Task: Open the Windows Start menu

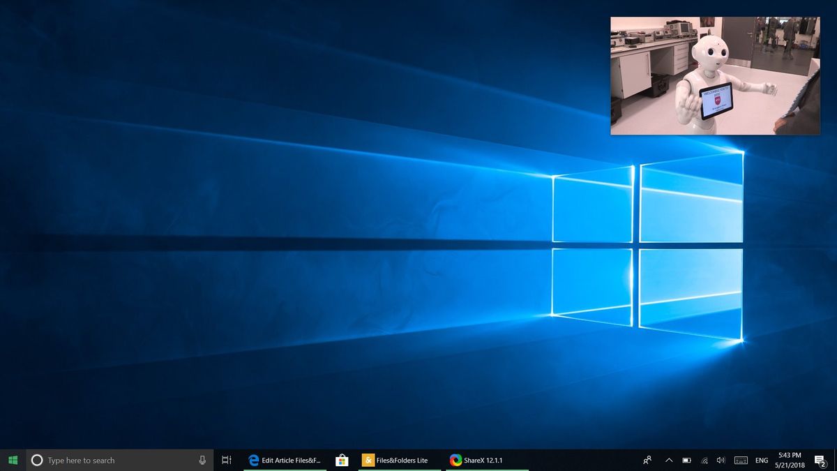Action: (x=13, y=460)
